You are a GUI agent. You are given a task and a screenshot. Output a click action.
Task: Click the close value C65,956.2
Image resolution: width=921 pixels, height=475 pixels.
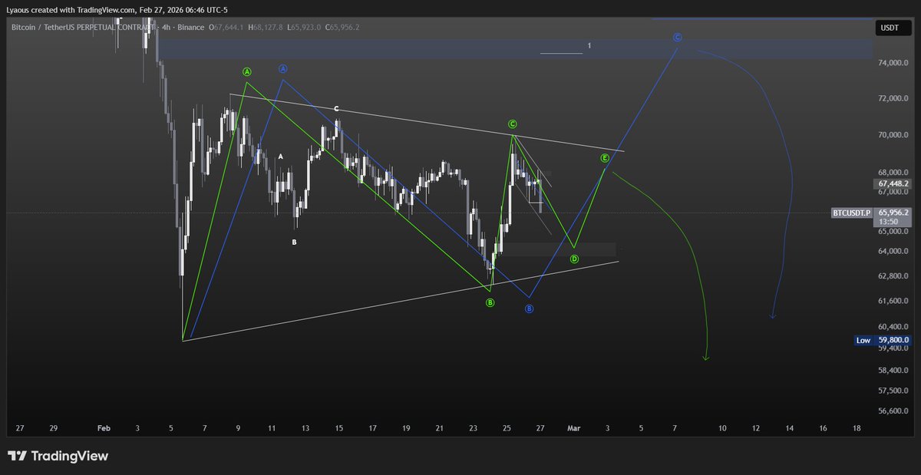click(342, 27)
